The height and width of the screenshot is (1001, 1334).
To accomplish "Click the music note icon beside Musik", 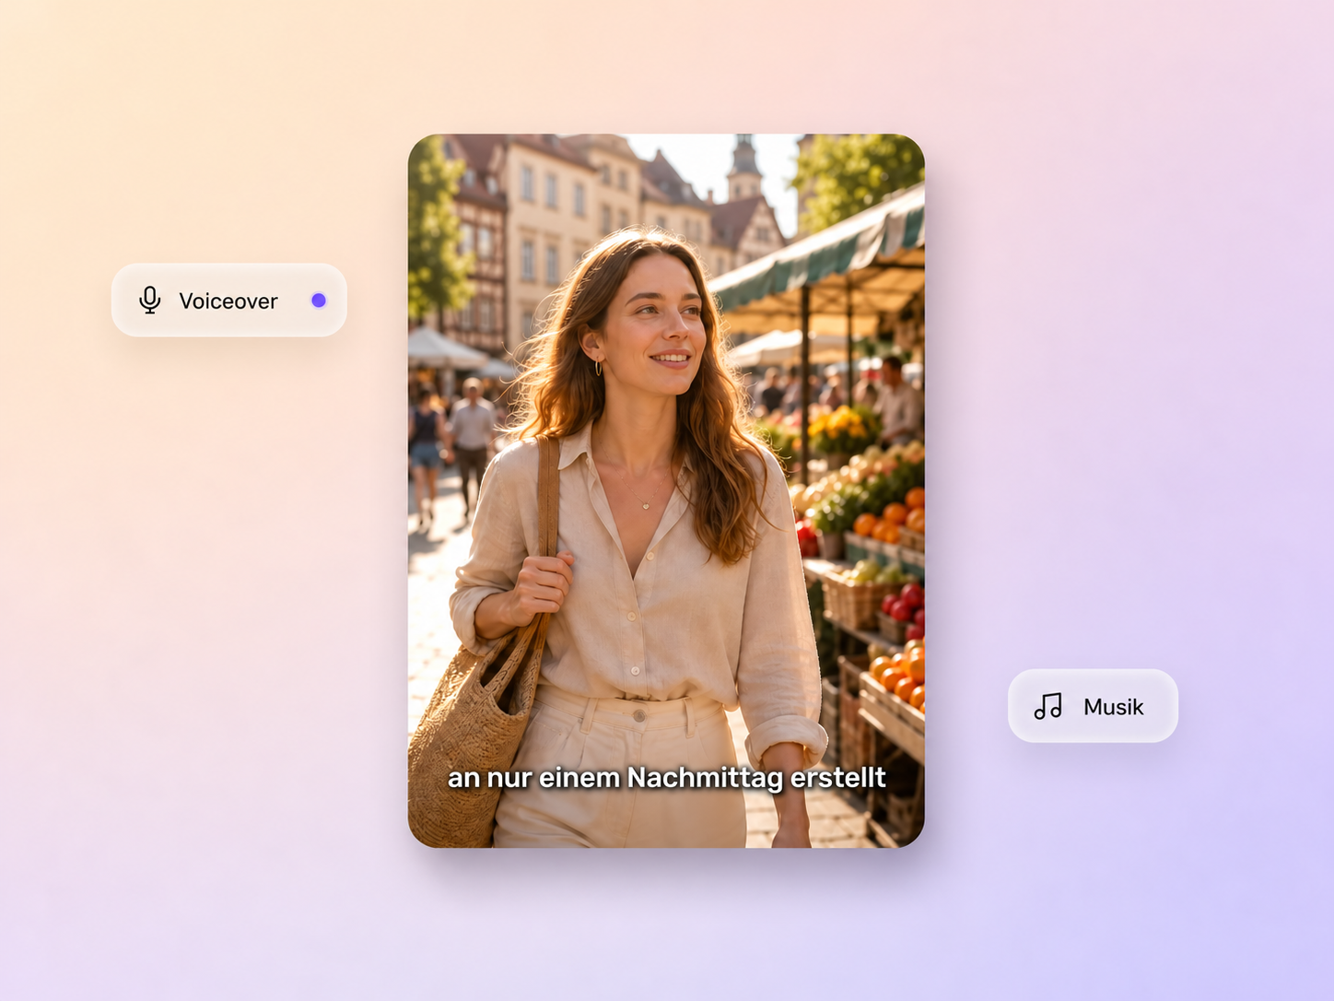I will click(1048, 706).
